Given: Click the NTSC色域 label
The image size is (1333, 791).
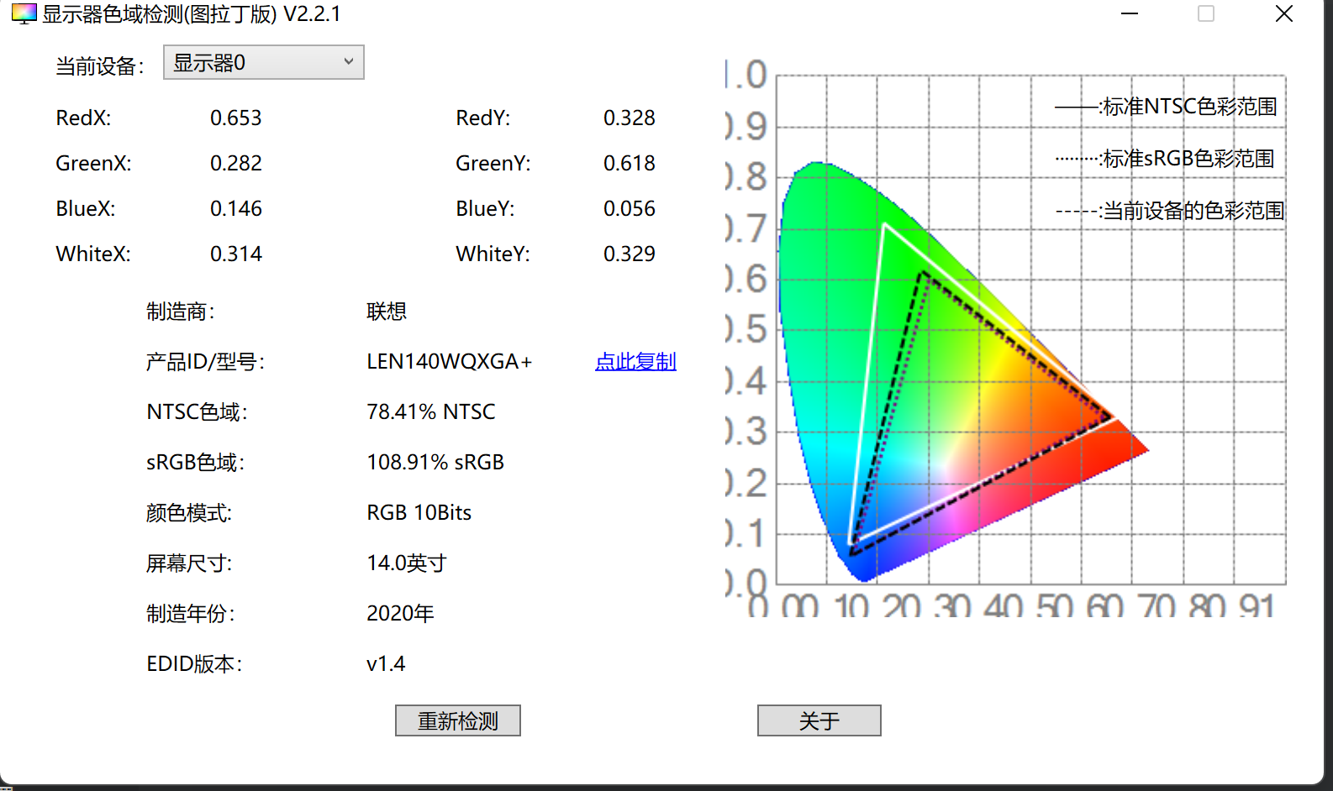Looking at the screenshot, I should coord(197,412).
